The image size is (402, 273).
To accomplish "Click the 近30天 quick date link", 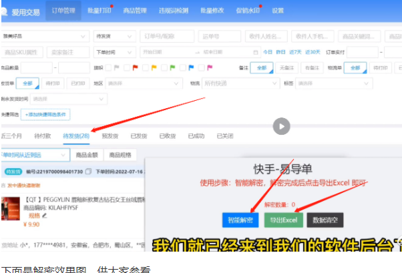I will [x=313, y=52].
